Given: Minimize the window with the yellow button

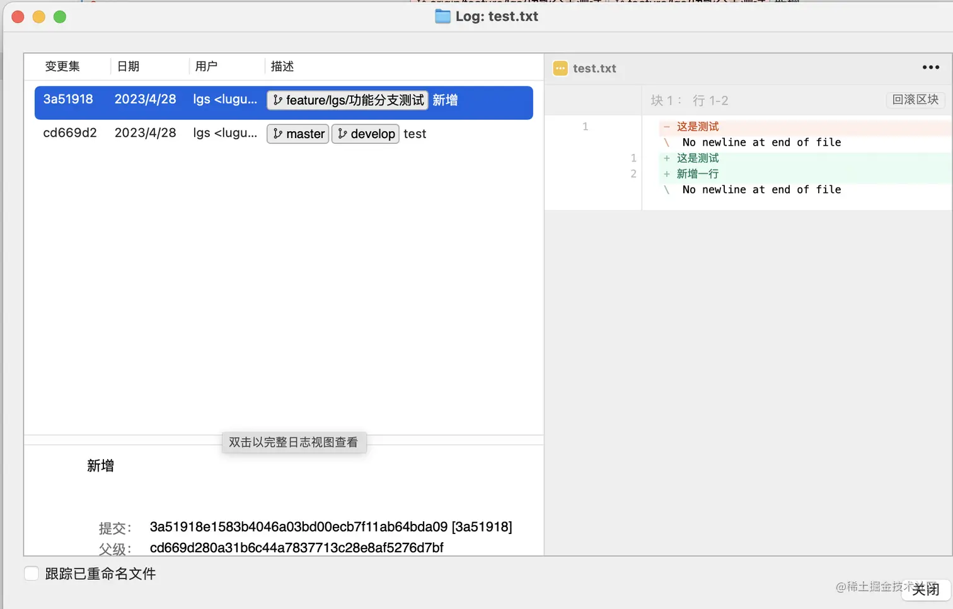Looking at the screenshot, I should tap(39, 16).
